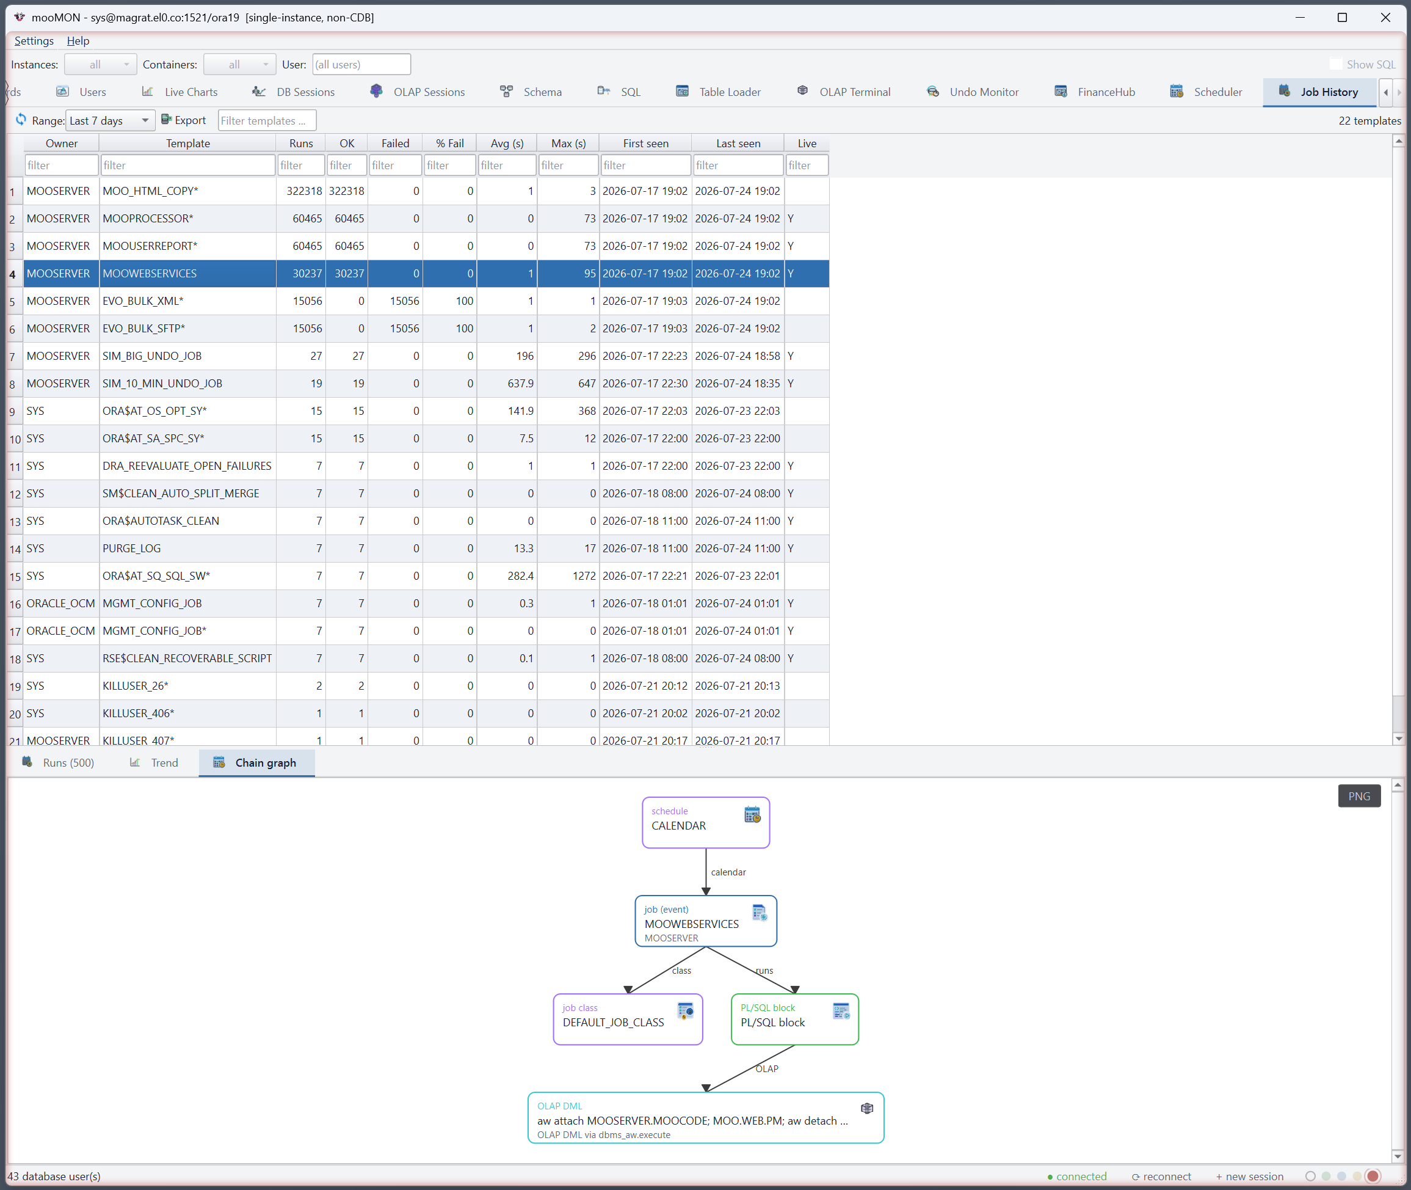The image size is (1411, 1190).
Task: Click the Runs (500) subtab icon
Action: [x=27, y=762]
